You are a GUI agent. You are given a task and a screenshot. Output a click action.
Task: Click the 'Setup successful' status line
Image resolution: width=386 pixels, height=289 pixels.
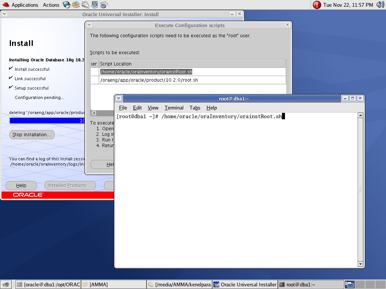click(32, 88)
